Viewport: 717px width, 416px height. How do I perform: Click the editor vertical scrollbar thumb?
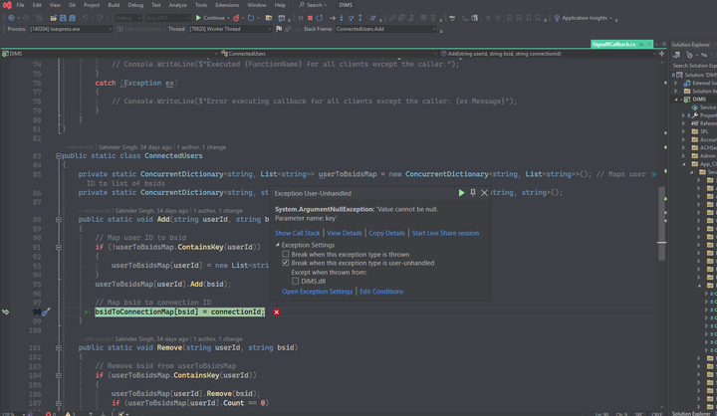(x=661, y=224)
